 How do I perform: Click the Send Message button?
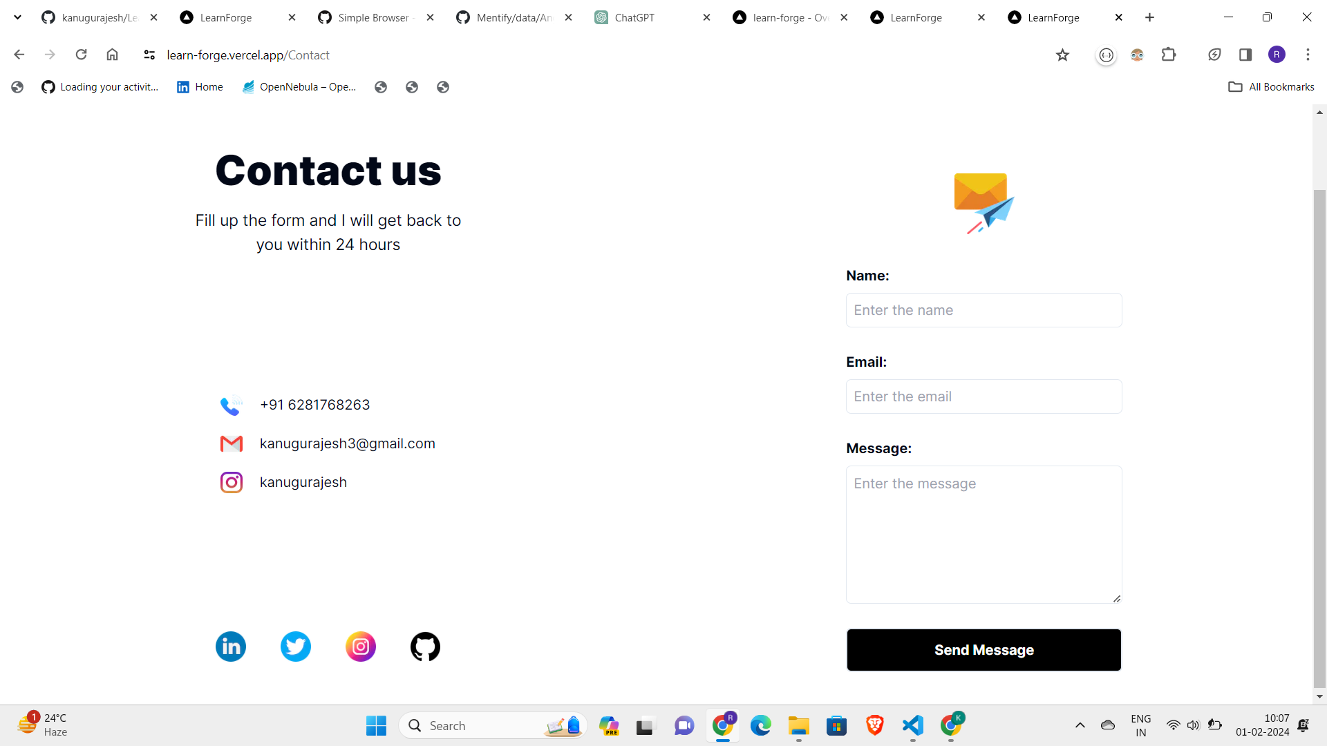coord(984,650)
